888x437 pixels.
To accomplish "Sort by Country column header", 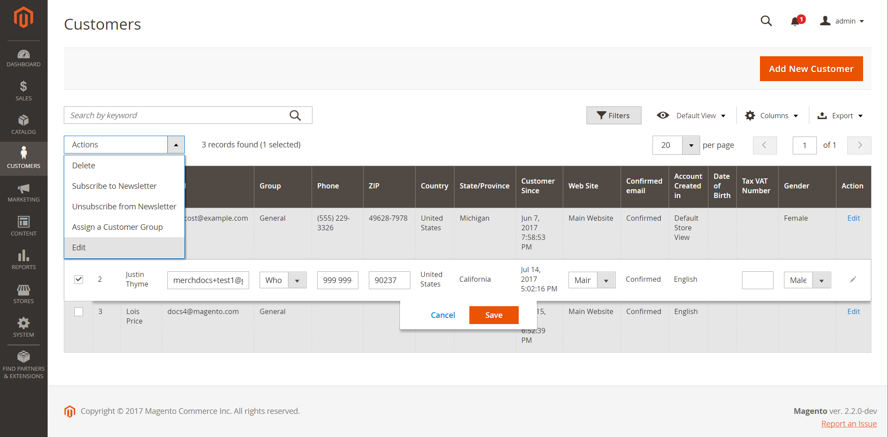I will coord(435,186).
